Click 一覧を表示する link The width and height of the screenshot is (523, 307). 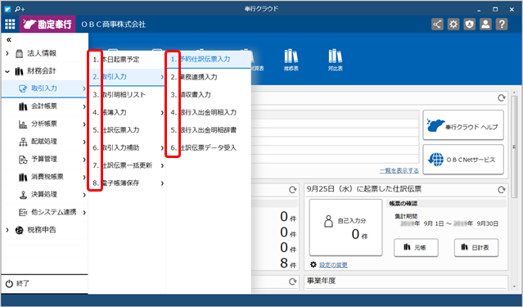(399, 170)
